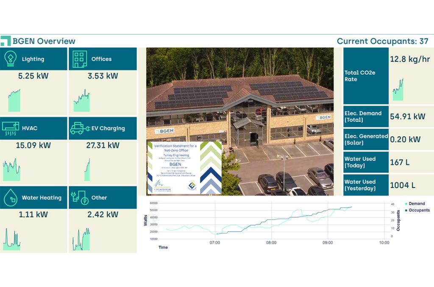Image resolution: width=434 pixels, height=287 pixels.
Task: Click the vertical Occupants axis title
Action: (x=398, y=221)
